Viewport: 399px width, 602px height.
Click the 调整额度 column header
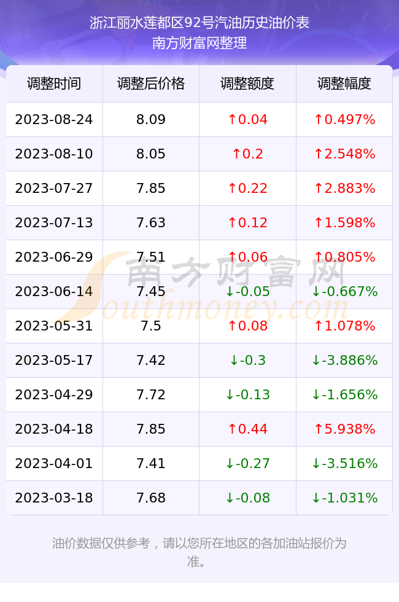point(247,84)
